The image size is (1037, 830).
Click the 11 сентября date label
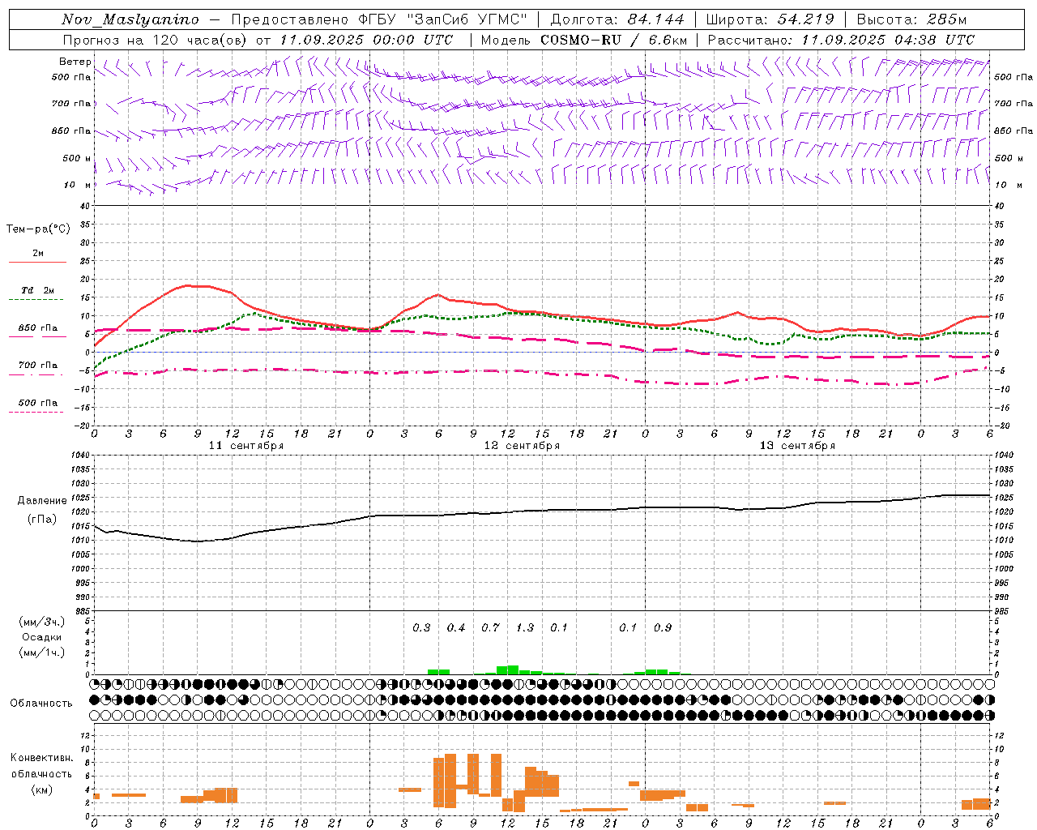point(245,446)
